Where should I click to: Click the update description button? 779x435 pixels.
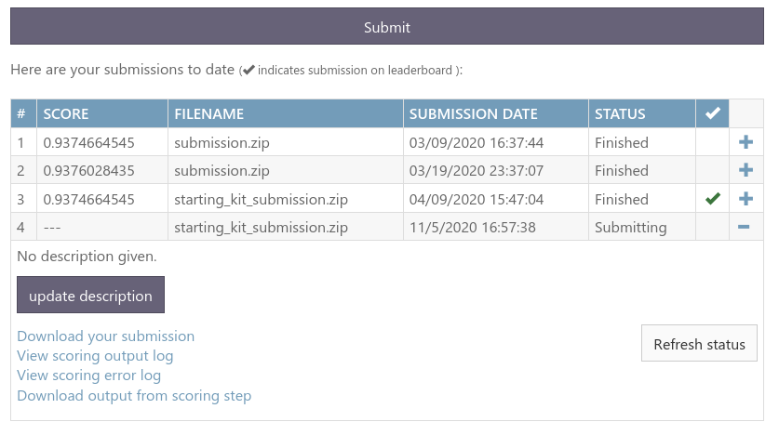pos(90,296)
